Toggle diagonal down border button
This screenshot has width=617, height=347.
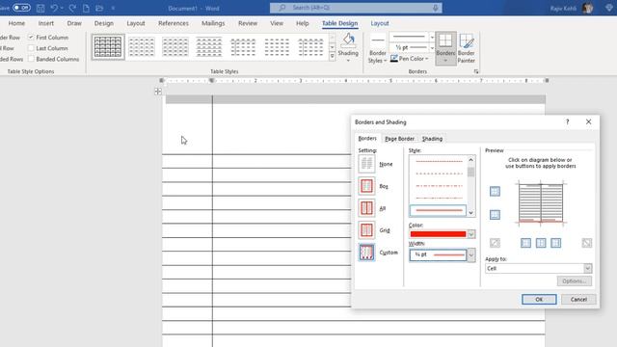[x=587, y=243]
